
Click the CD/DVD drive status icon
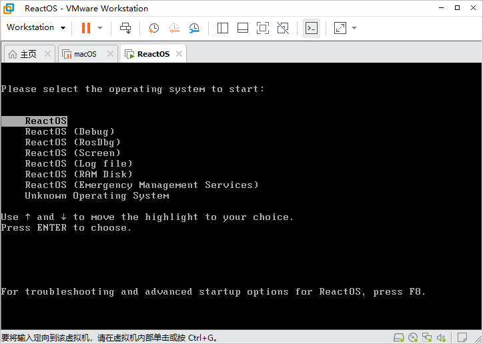413,337
